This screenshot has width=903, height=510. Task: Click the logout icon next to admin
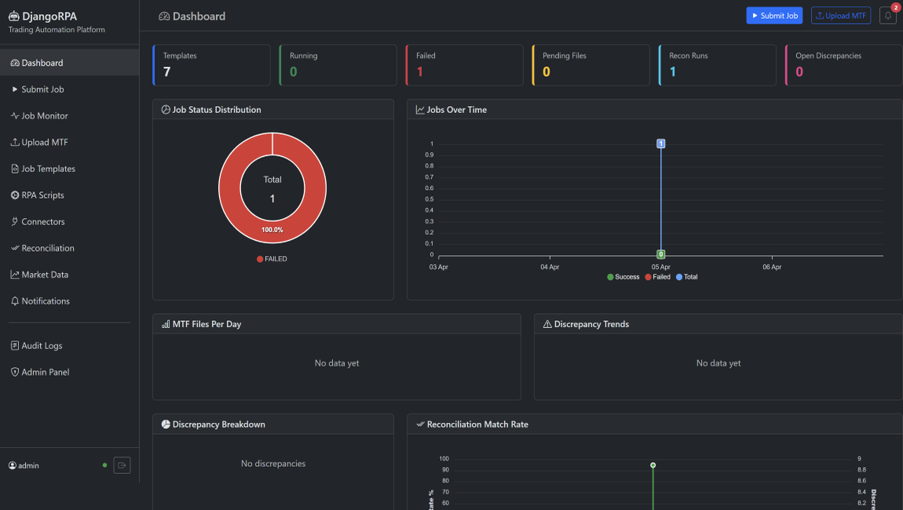click(122, 464)
